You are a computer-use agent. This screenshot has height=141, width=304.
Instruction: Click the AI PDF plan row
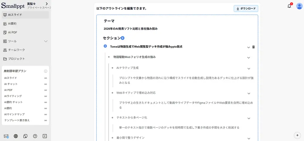(26, 90)
